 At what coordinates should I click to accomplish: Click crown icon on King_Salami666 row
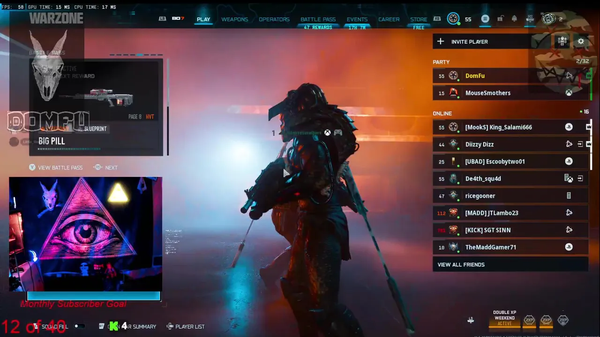coord(588,127)
